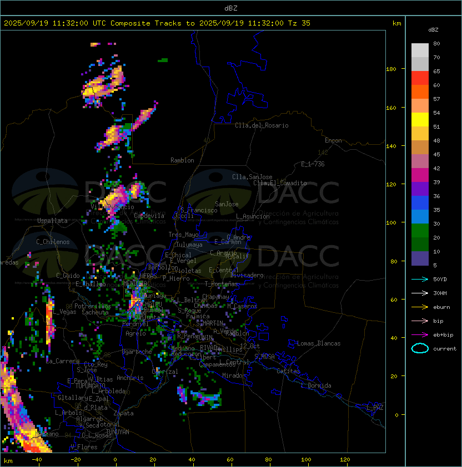Click the Lomas_Blancas place label
Image resolution: width=462 pixels, height=467 pixels.
(319, 343)
